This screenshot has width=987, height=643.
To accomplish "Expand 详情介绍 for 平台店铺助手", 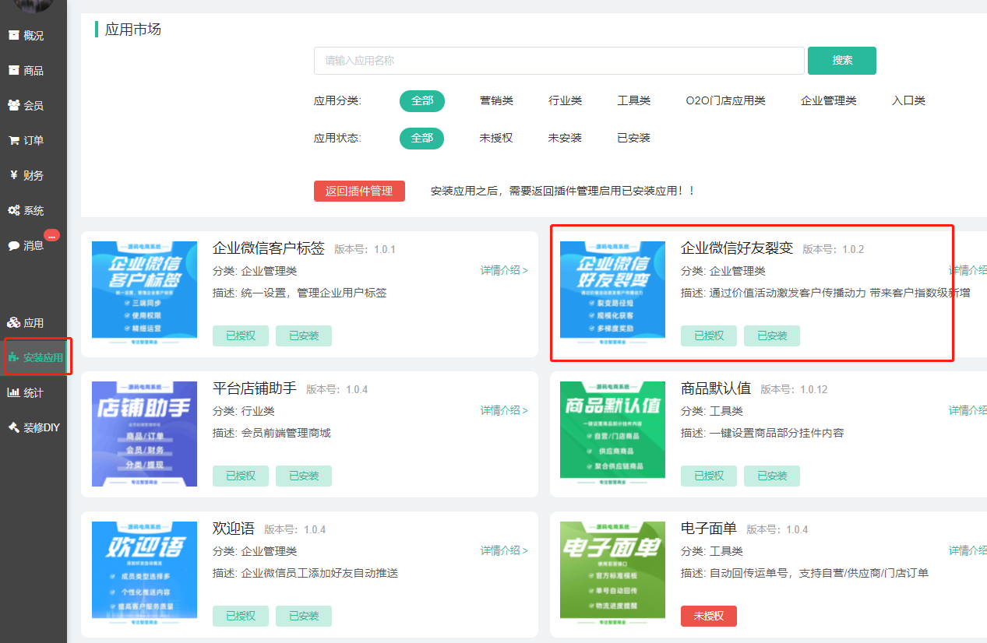I will 504,410.
